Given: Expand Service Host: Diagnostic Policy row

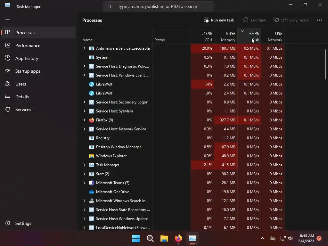Looking at the screenshot, I should (x=84, y=66).
